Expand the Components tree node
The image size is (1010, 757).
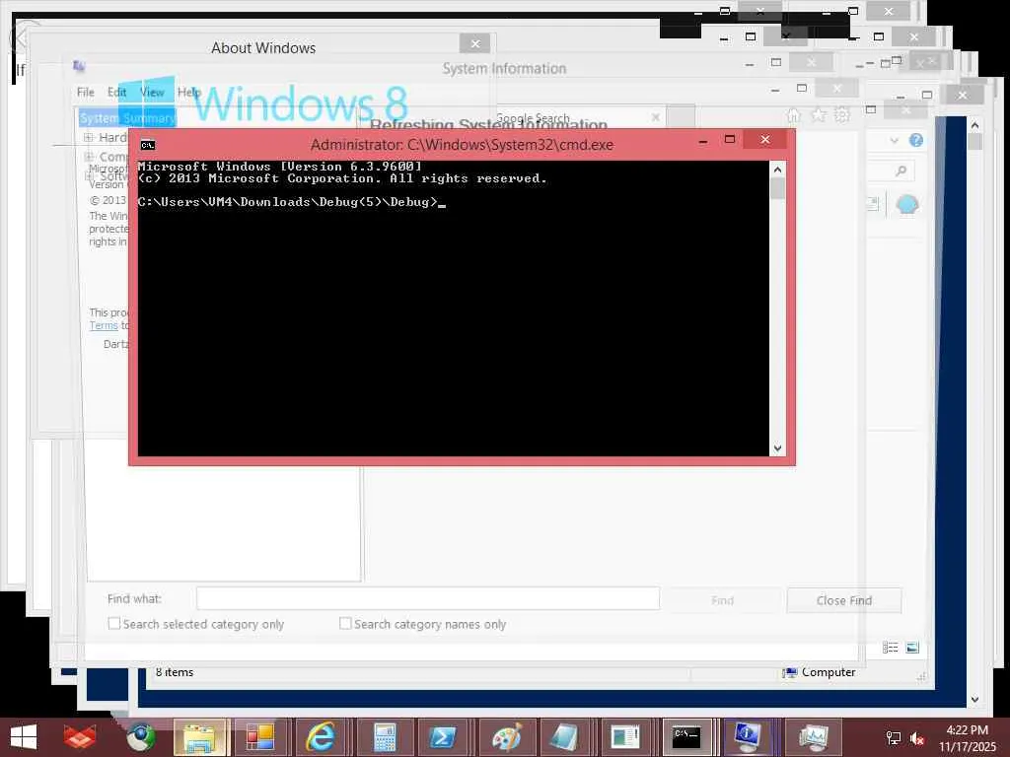89,157
